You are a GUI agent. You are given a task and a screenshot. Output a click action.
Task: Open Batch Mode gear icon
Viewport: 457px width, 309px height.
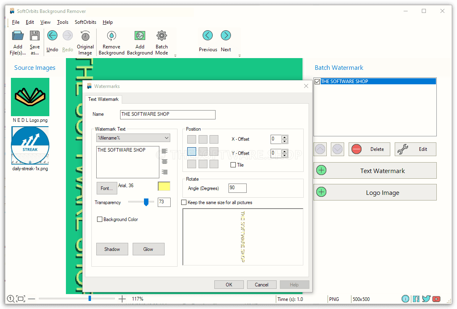pyautogui.click(x=162, y=36)
